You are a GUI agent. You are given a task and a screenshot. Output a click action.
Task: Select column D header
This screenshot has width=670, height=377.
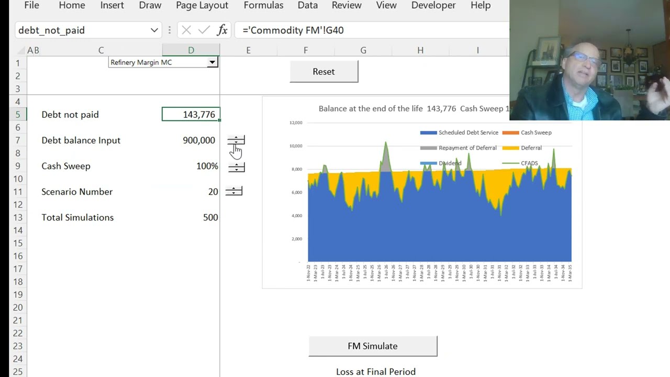click(x=191, y=50)
